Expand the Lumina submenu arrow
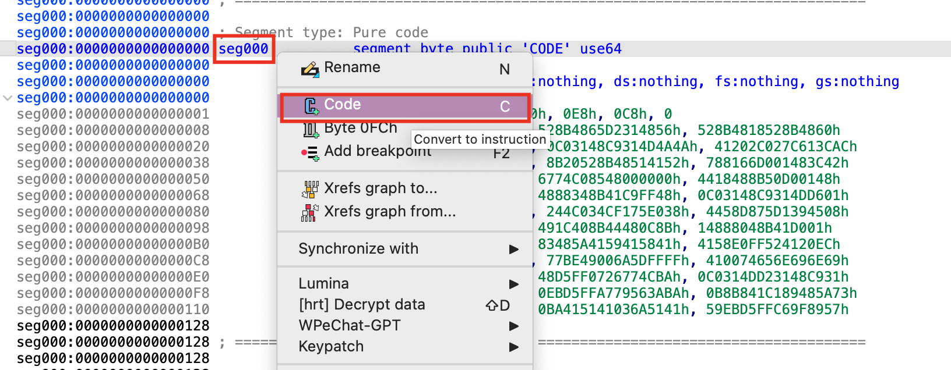 (x=513, y=284)
